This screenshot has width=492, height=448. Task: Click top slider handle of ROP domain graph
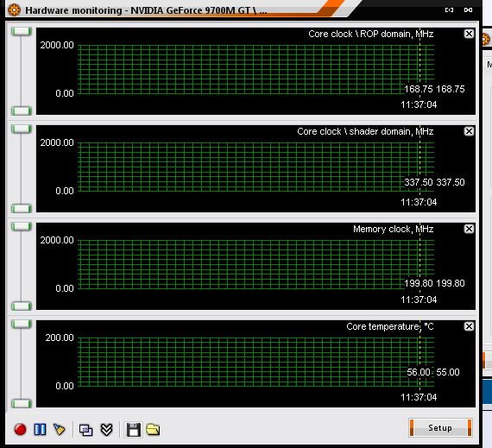tap(22, 31)
